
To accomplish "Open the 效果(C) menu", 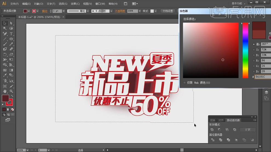I will tap(75, 4).
